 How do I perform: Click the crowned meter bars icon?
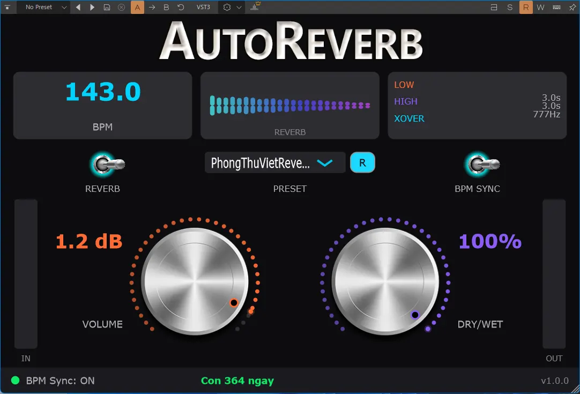coord(255,6)
